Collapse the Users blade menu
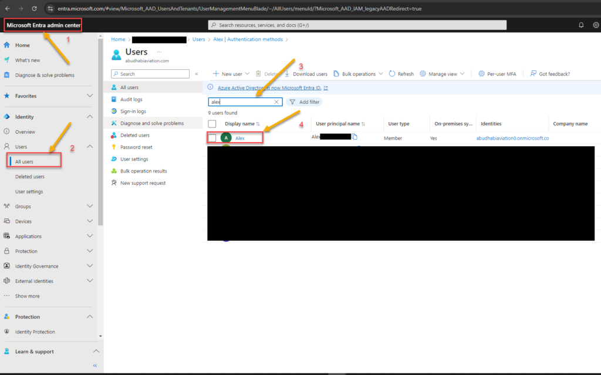601x375 pixels. 197,74
